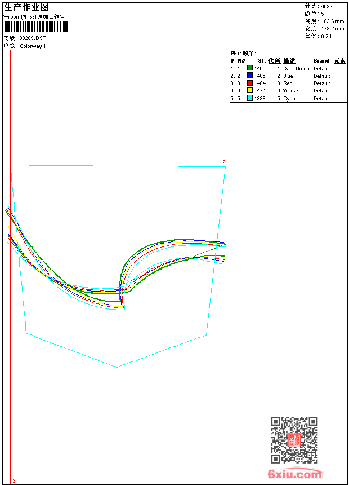Pick the Yellow color swatch
The image size is (349, 485).
[250, 90]
